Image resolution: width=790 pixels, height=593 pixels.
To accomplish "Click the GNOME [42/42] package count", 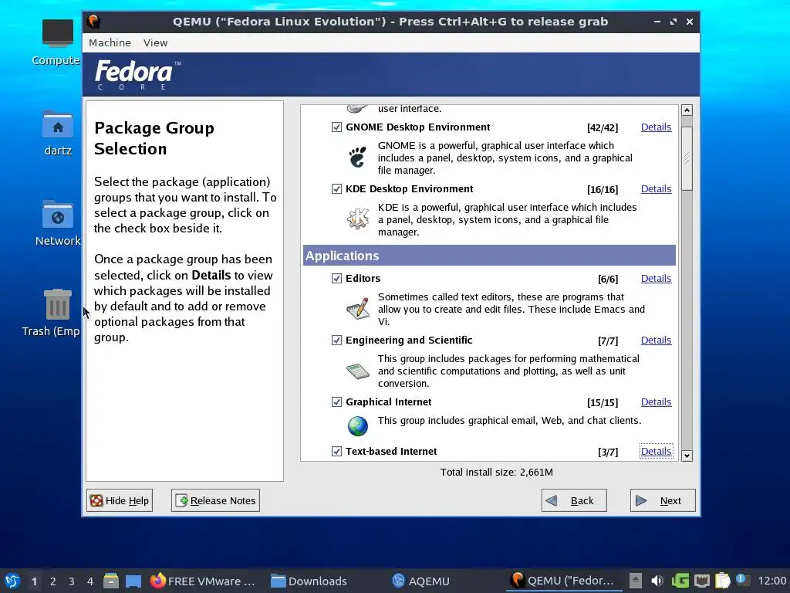I will pos(603,127).
